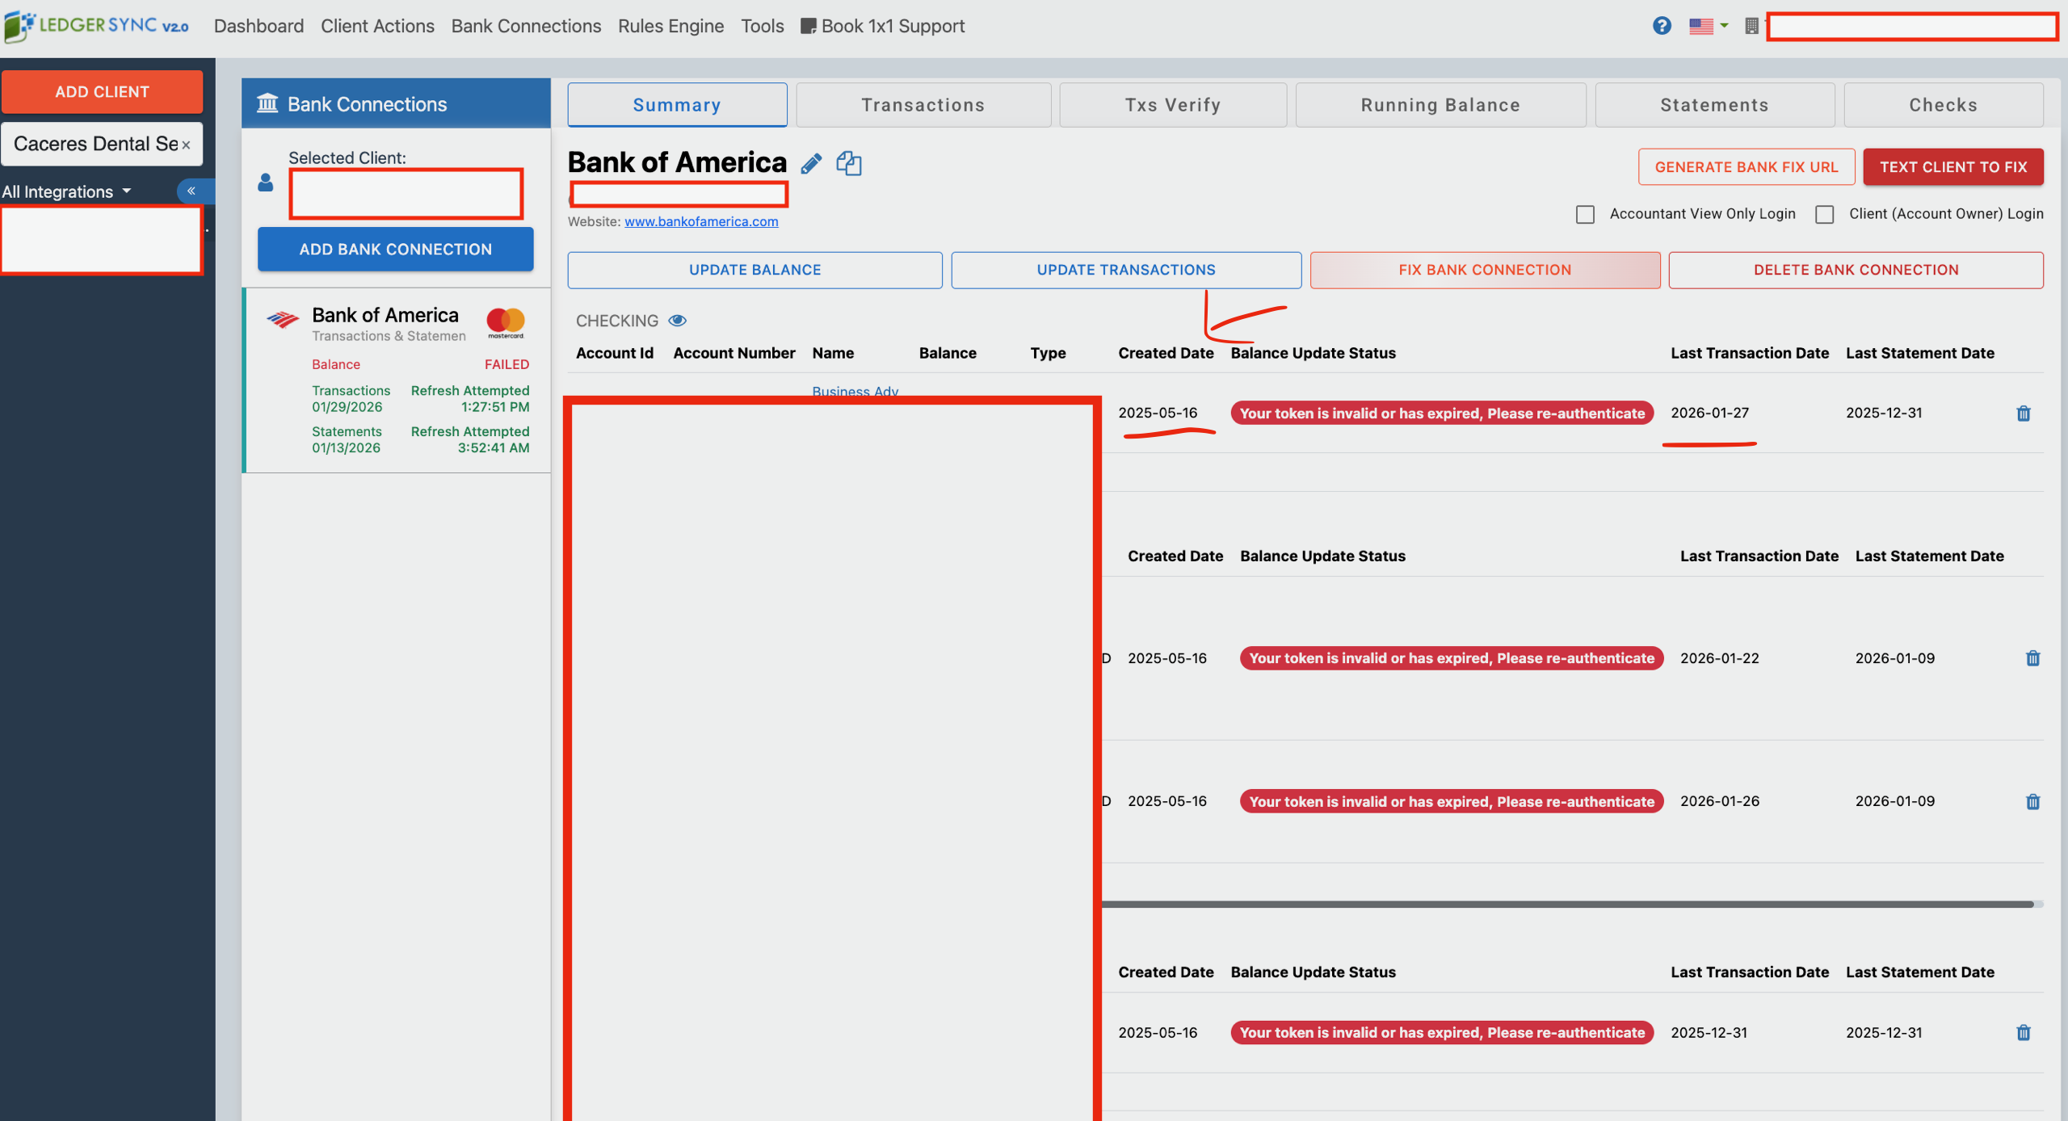Open www.bankofamerica.com website link
2068x1121 pixels.
(x=700, y=221)
